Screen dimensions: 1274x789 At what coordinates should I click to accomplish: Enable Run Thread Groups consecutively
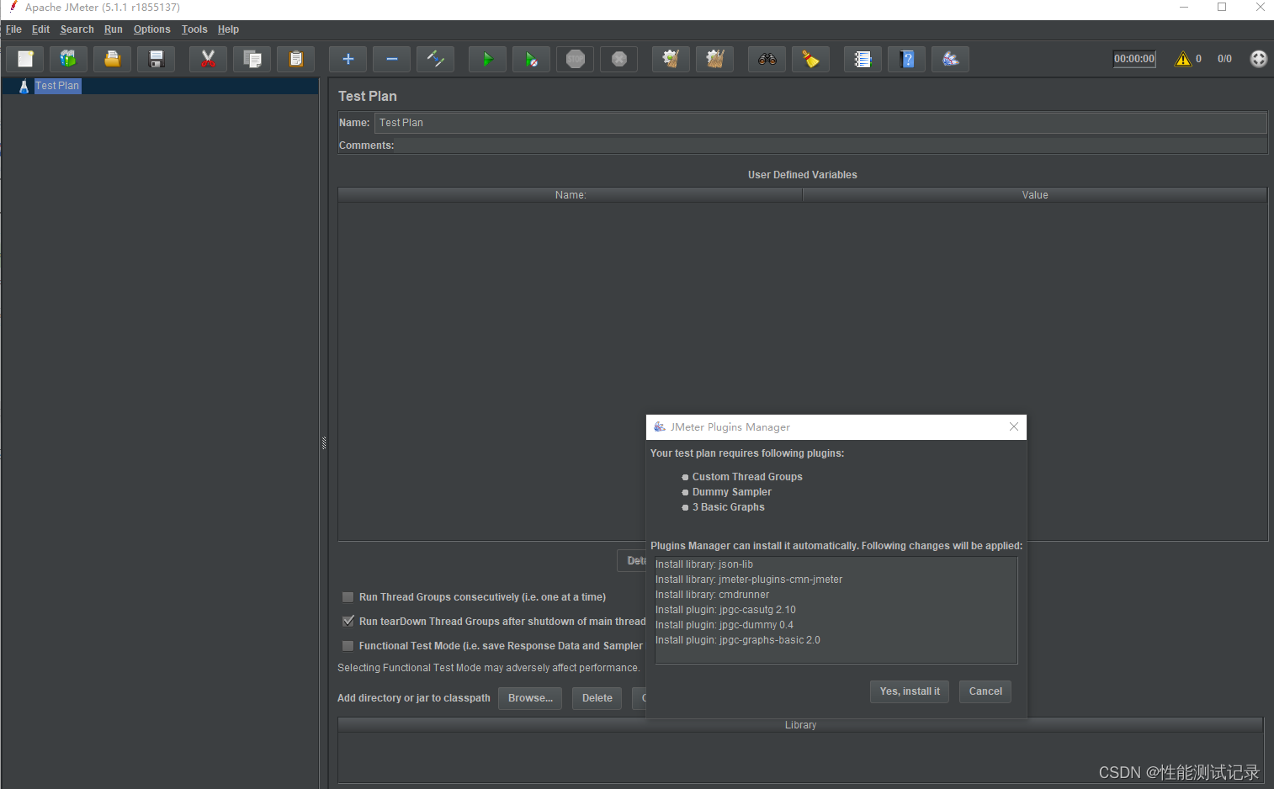[x=348, y=596]
